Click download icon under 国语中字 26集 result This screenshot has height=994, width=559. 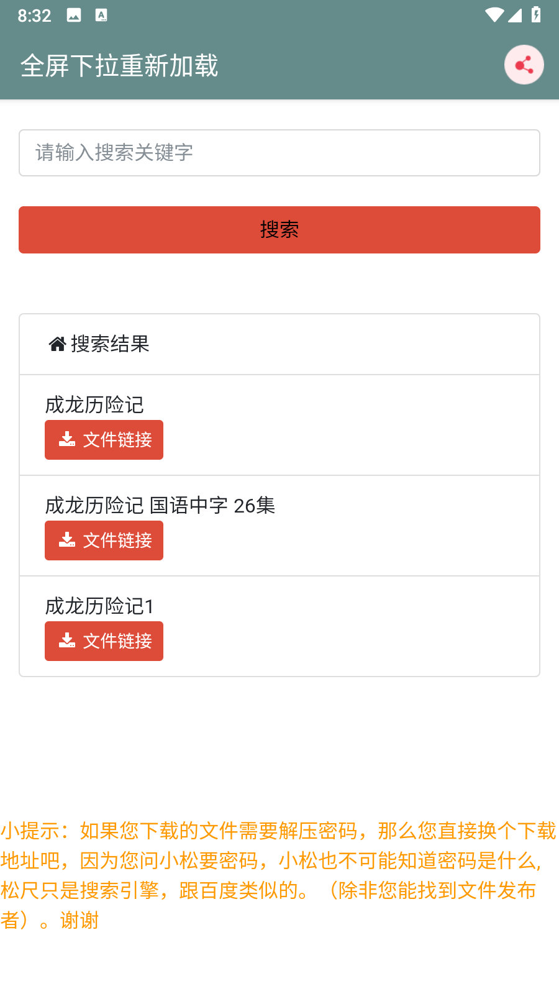pos(67,540)
